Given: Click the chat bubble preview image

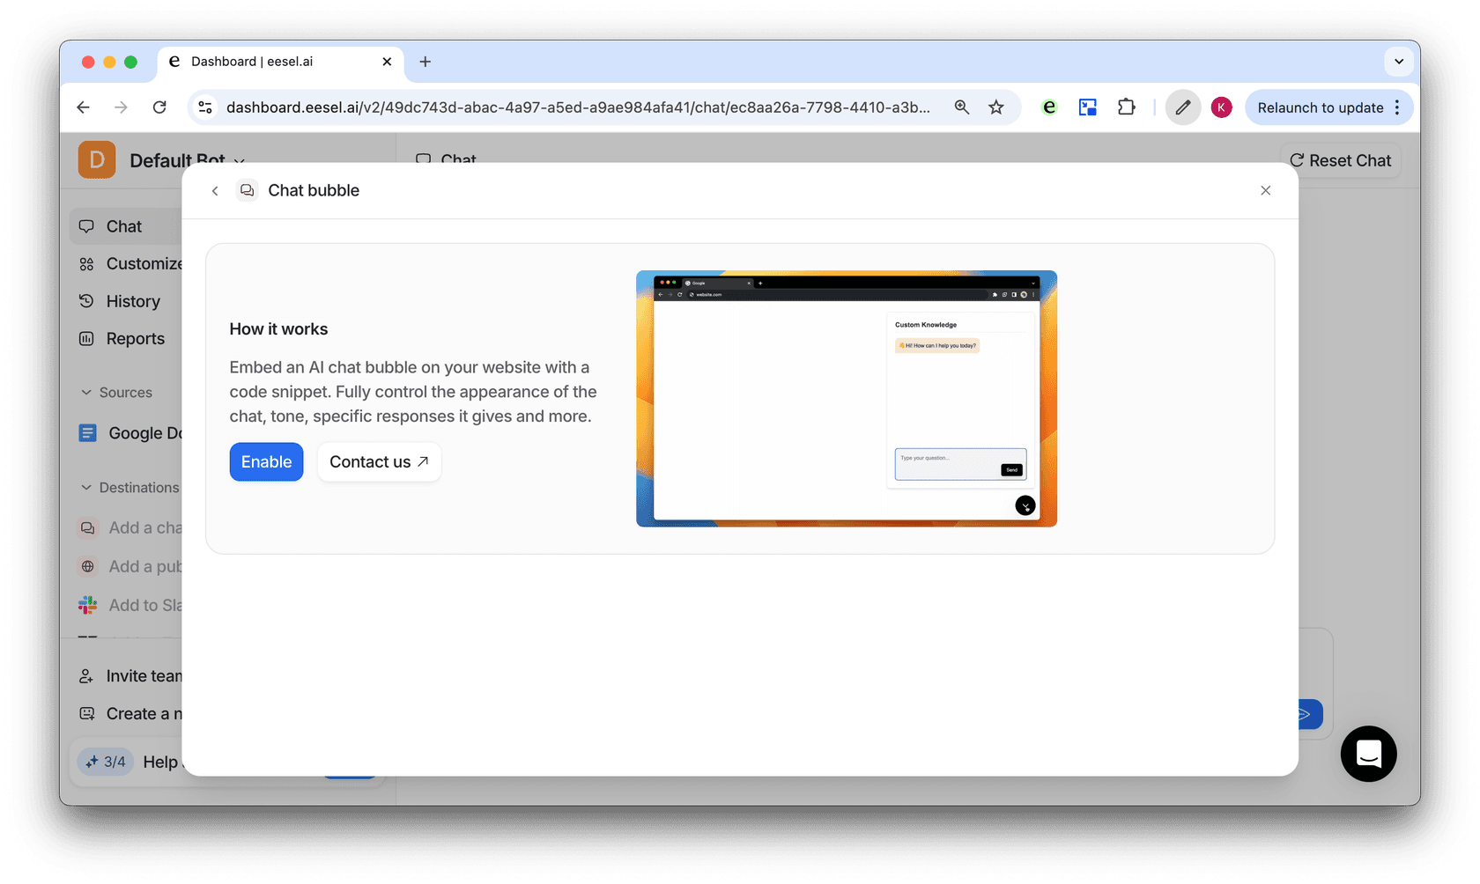Looking at the screenshot, I should click(x=846, y=398).
